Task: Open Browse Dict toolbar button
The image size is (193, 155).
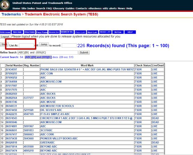Action: click(x=54, y=32)
